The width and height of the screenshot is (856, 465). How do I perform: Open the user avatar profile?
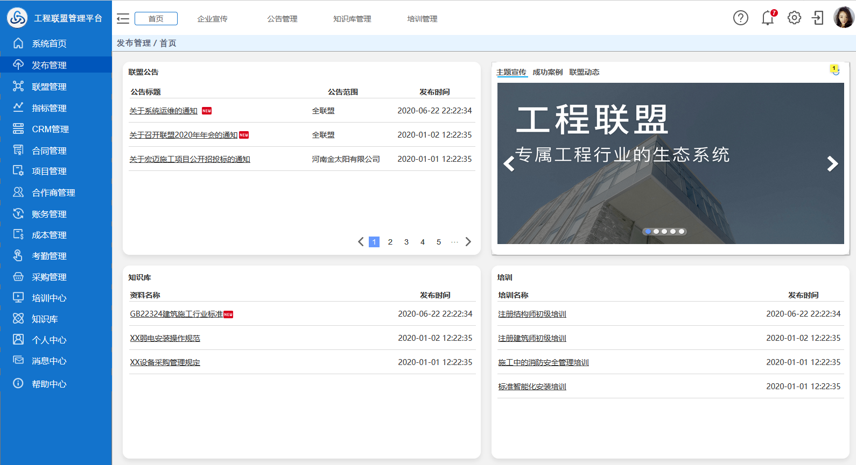tap(844, 18)
